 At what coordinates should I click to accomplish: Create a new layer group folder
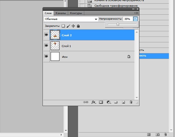[x=116, y=102]
